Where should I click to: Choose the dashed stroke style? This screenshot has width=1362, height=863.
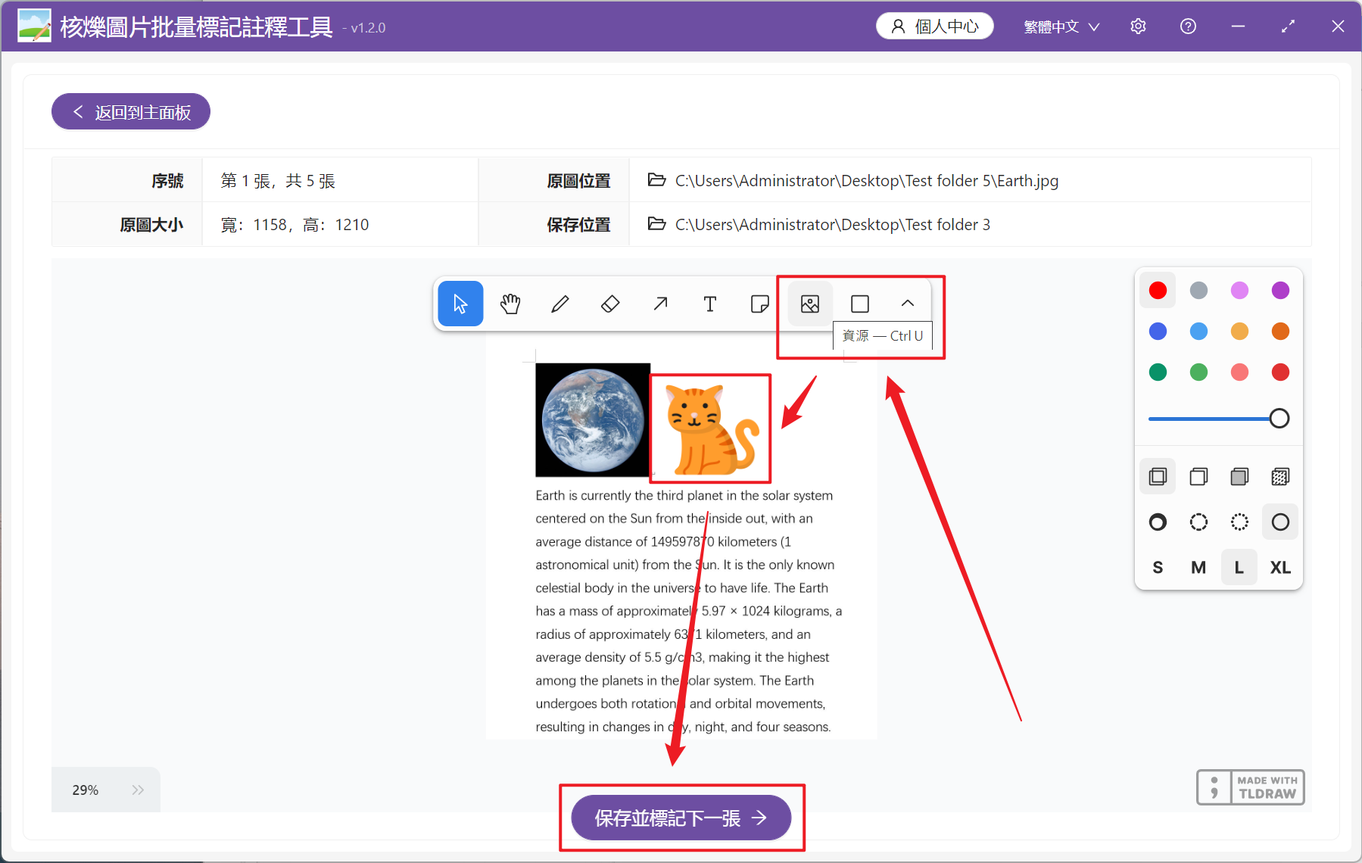tap(1198, 522)
